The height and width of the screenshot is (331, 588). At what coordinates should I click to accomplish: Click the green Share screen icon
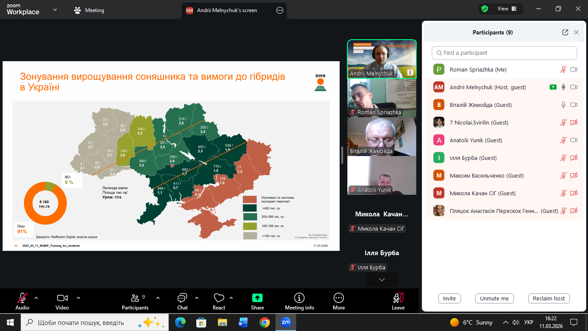(x=257, y=298)
